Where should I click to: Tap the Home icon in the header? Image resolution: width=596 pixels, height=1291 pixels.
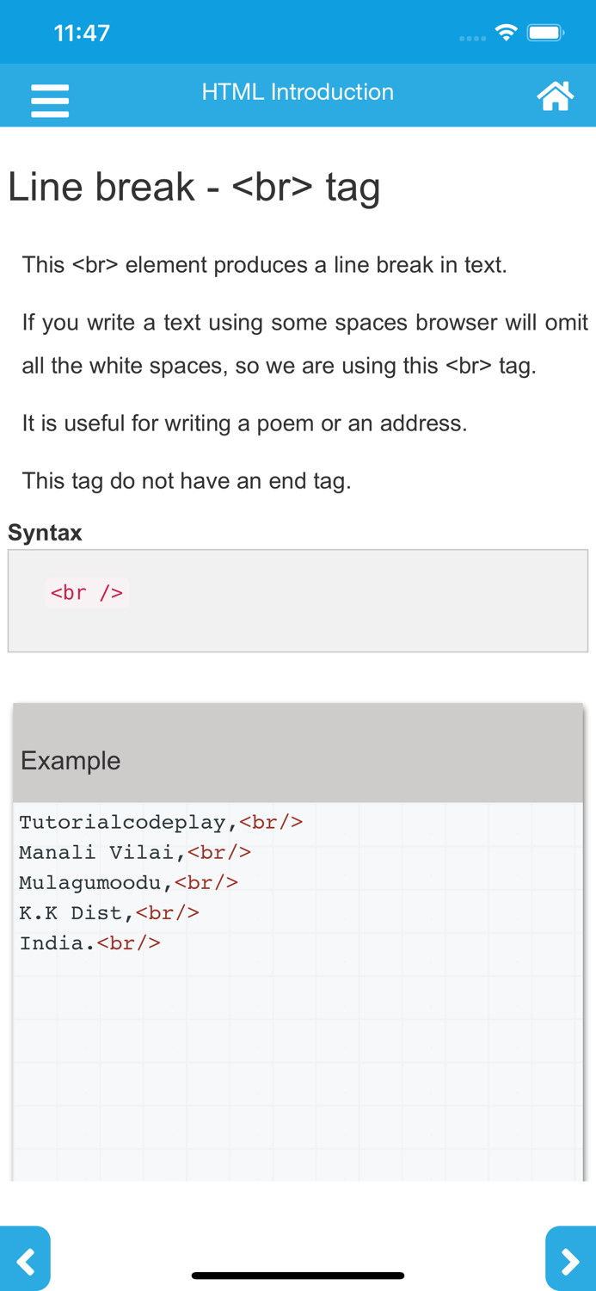click(556, 95)
